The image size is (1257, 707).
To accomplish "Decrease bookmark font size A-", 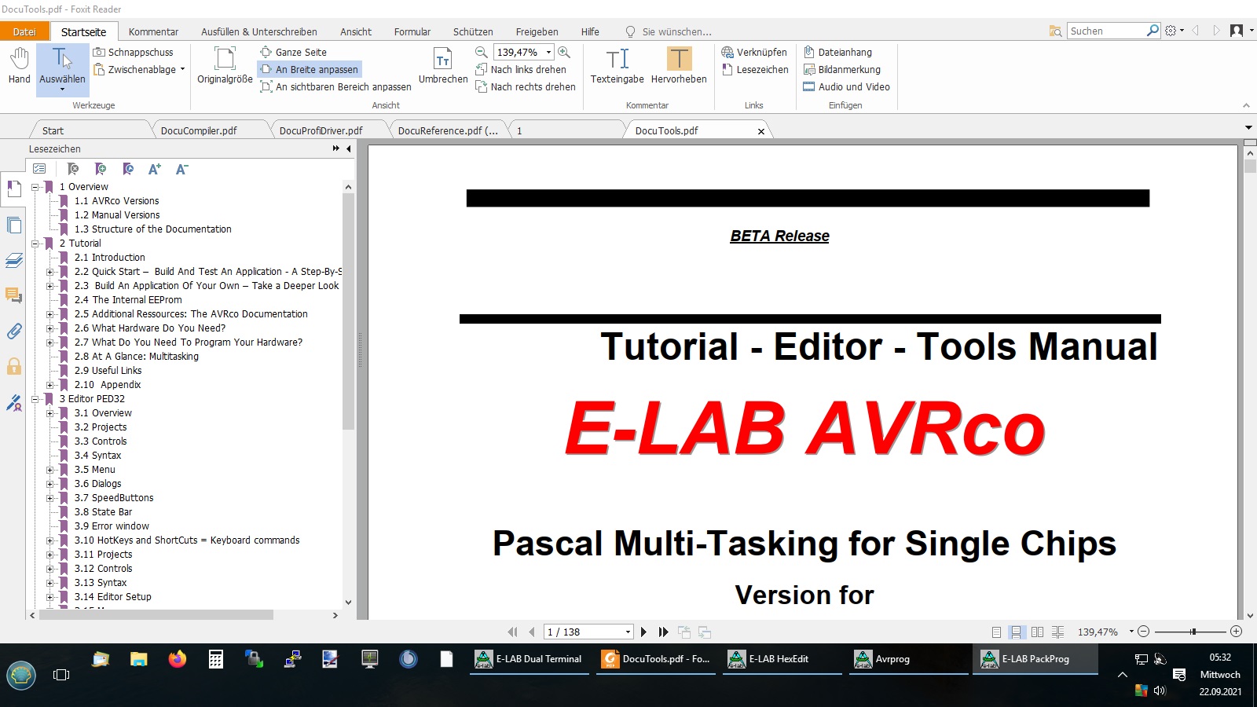I will 181,169.
